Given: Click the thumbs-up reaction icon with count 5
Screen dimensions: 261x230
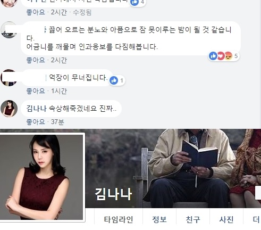Looking at the screenshot, I should (213, 56).
